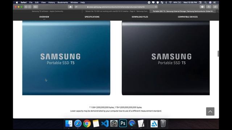The image size is (232, 130).
Task: Go back with the Safari back arrow
Action: pyautogui.click(x=26, y=7)
